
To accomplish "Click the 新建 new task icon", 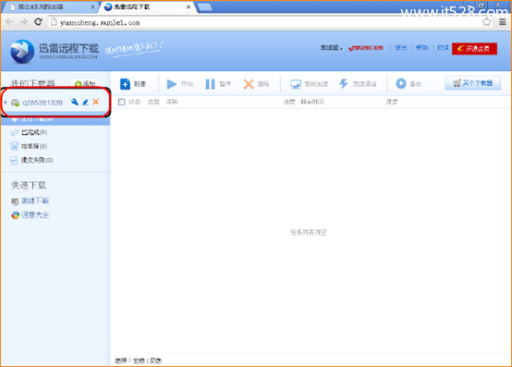I will tap(125, 84).
